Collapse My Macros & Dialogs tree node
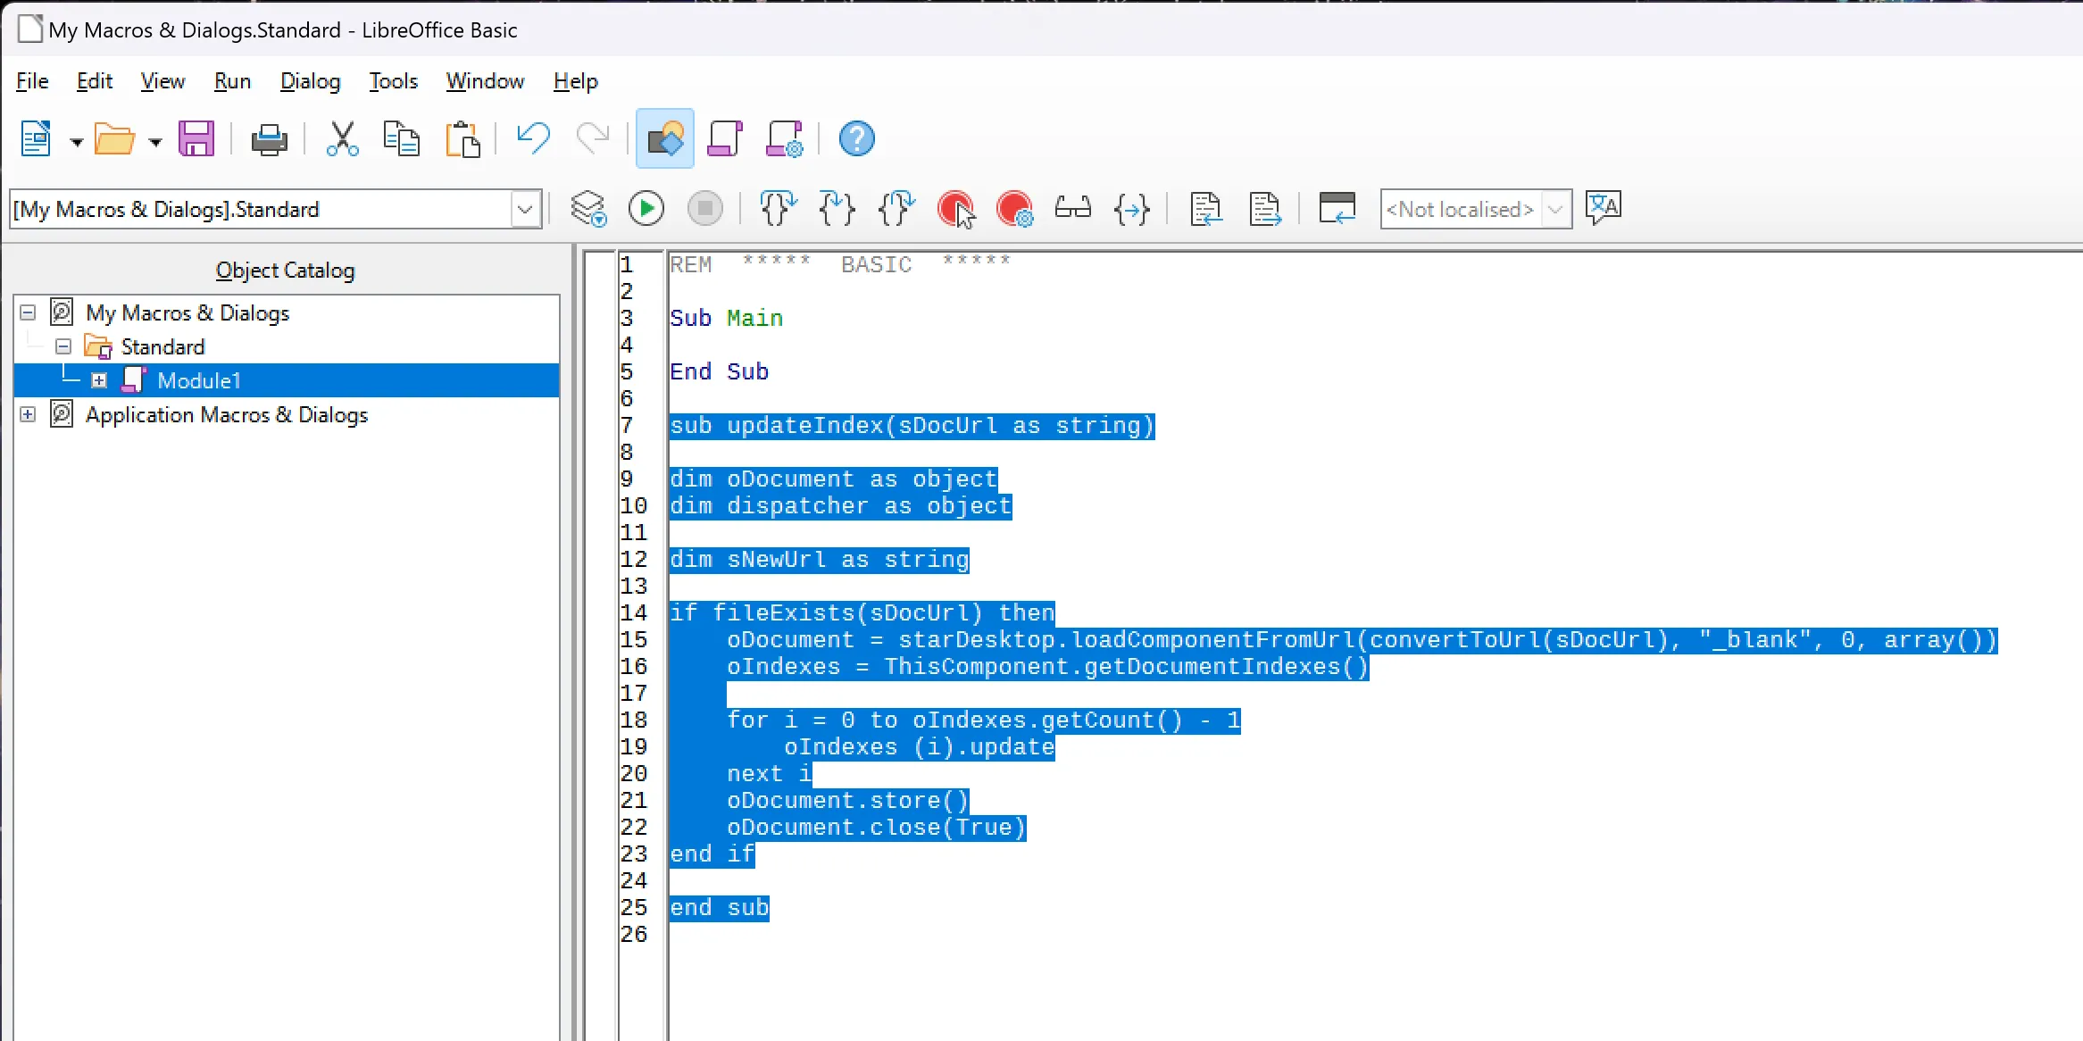 point(28,313)
